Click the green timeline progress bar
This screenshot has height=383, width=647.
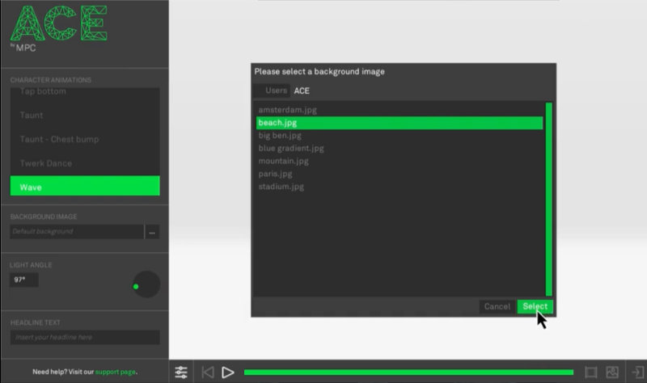pos(408,372)
